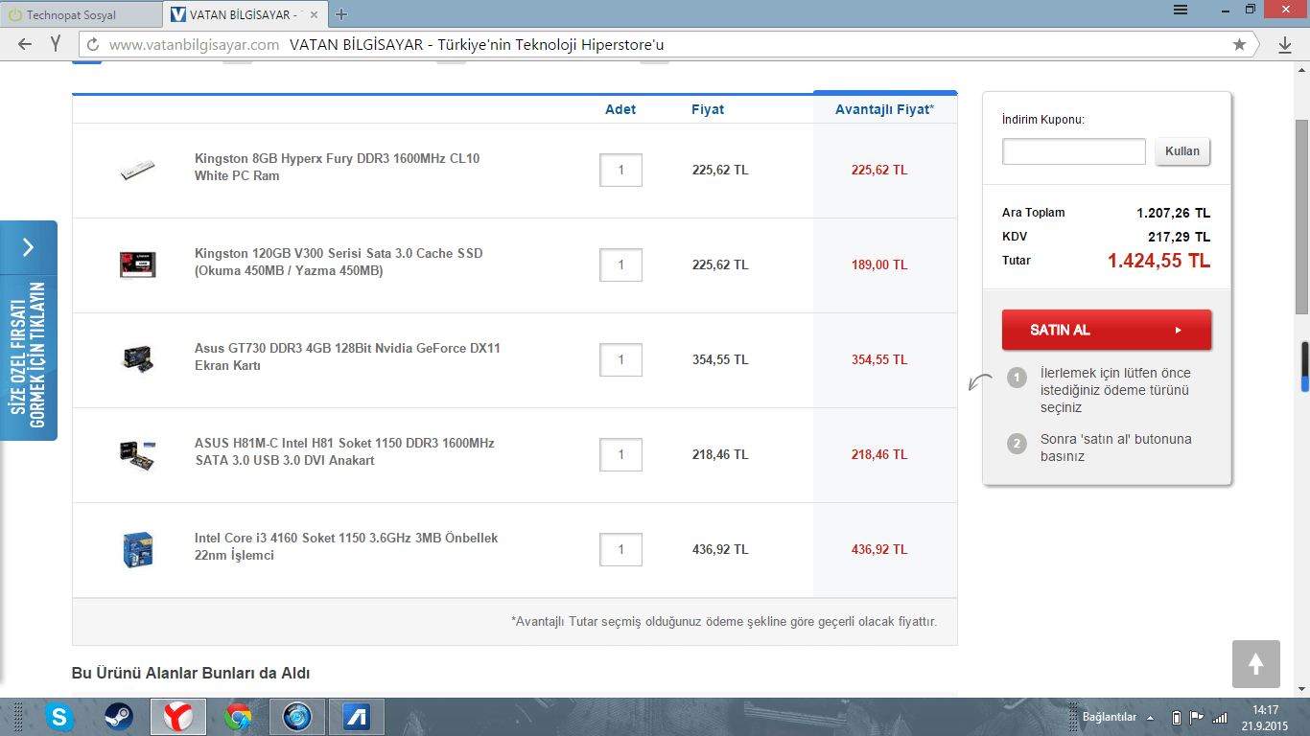Click the Asus GT730 graphics card thumbnail
The height and width of the screenshot is (736, 1310).
(x=137, y=359)
